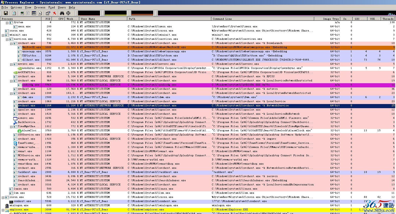The height and width of the screenshot is (214, 396).
Task: Click the TeamViewer_ process icon
Action: point(15,143)
